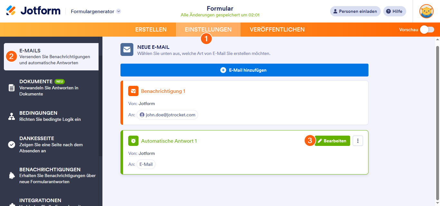Viewport: 440px width, 206px height.
Task: Click Personen einladen button
Action: [355, 11]
